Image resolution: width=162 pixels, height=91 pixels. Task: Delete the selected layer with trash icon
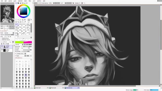click(8, 44)
